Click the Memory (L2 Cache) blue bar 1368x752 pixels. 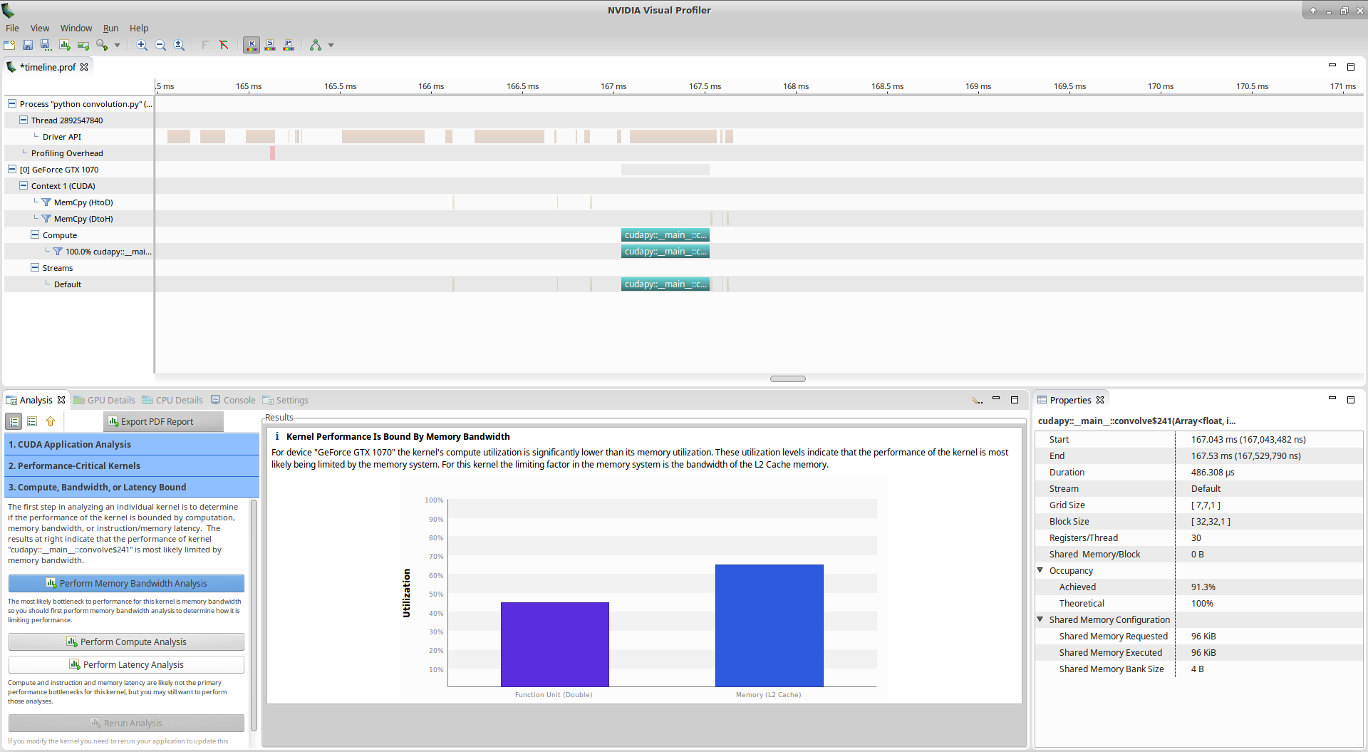[769, 625]
